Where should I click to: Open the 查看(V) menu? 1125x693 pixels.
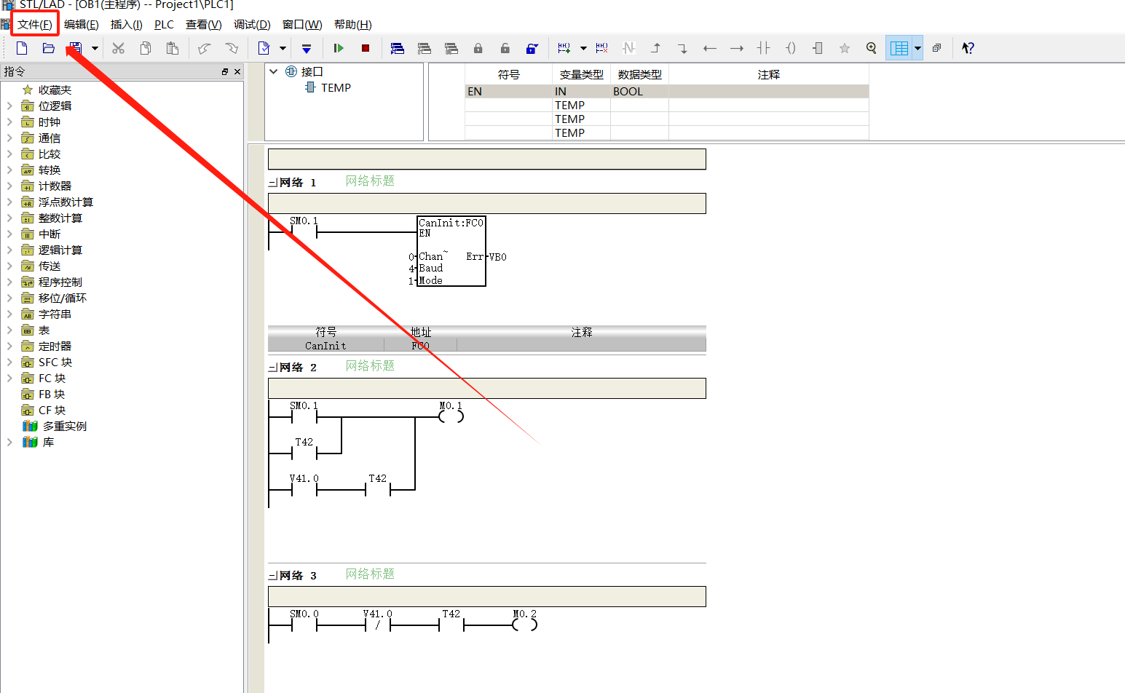(x=203, y=24)
